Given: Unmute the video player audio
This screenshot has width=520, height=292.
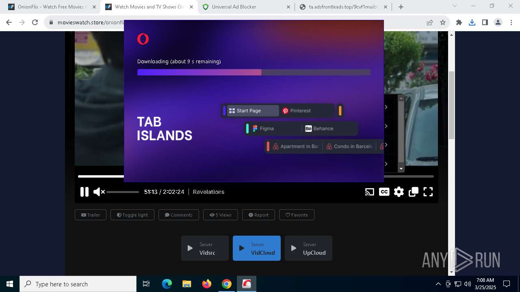Looking at the screenshot, I should pyautogui.click(x=99, y=192).
